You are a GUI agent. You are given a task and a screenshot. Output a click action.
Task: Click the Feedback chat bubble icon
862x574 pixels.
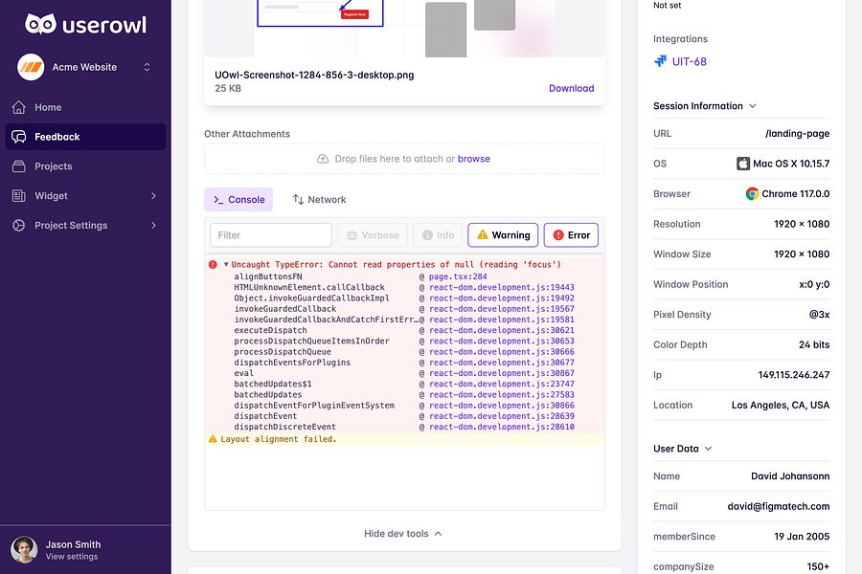[19, 137]
